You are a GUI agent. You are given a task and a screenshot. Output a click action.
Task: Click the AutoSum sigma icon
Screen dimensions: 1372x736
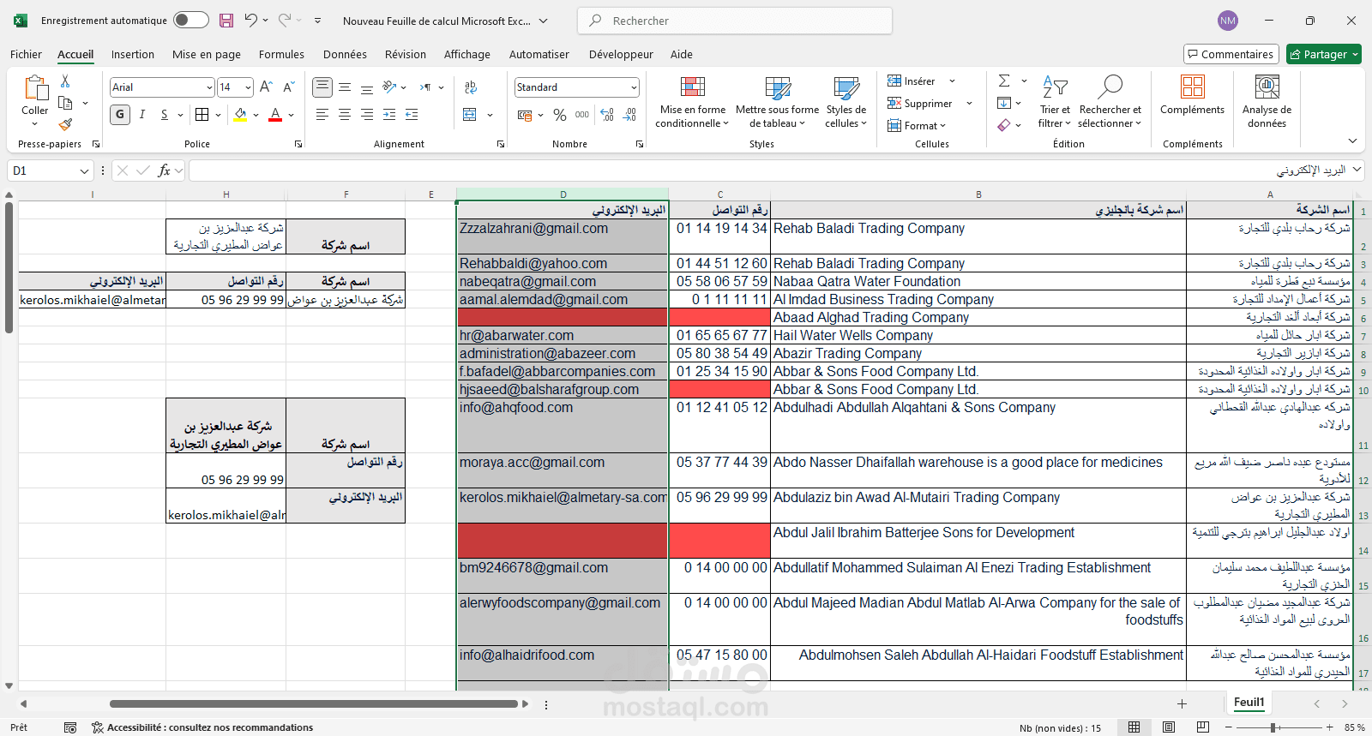click(1004, 81)
